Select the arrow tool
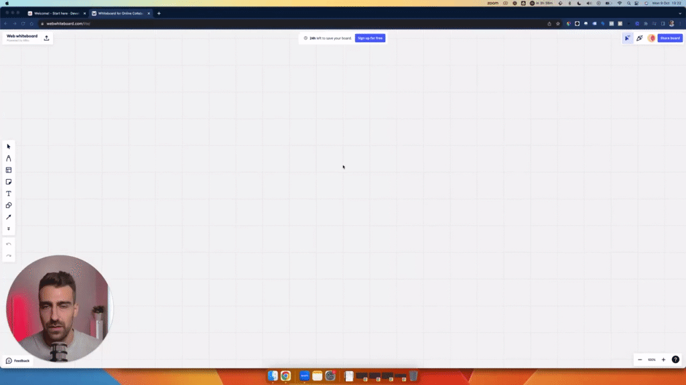Screen dimensions: 686x385 [8, 217]
